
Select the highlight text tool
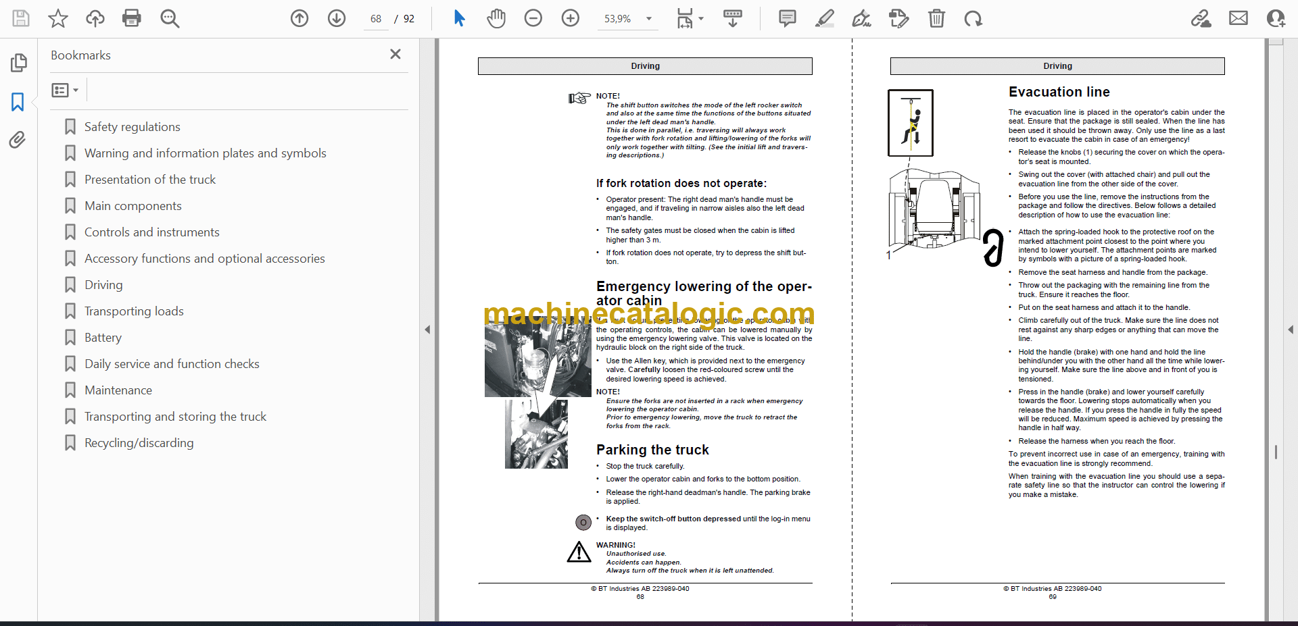(x=825, y=18)
